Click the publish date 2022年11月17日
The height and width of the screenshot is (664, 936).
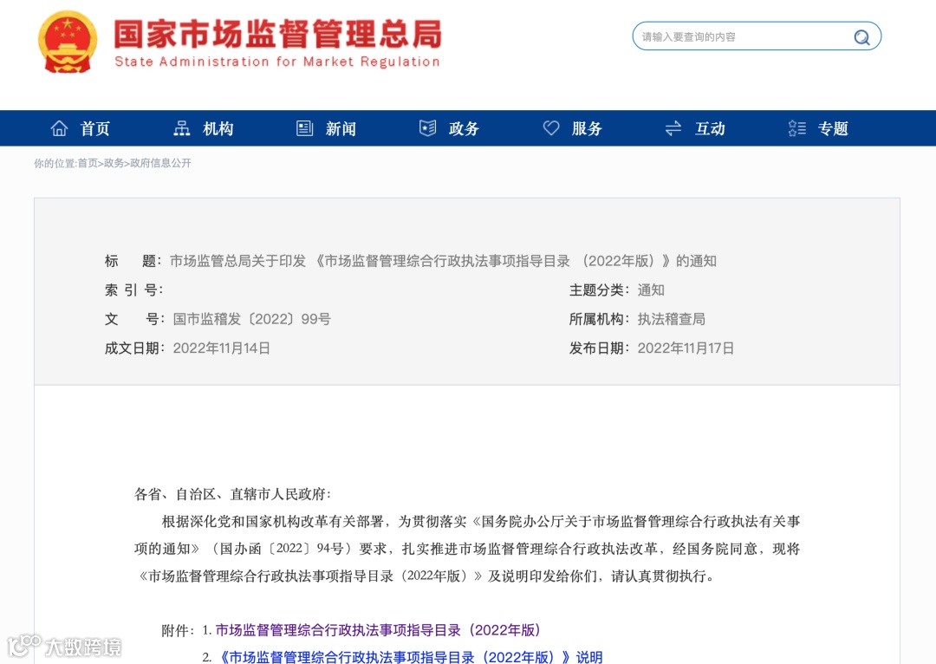[x=686, y=348]
